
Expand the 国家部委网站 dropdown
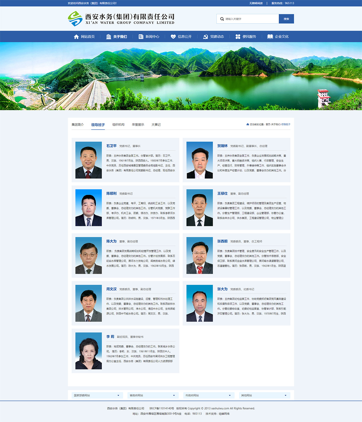click(x=97, y=395)
